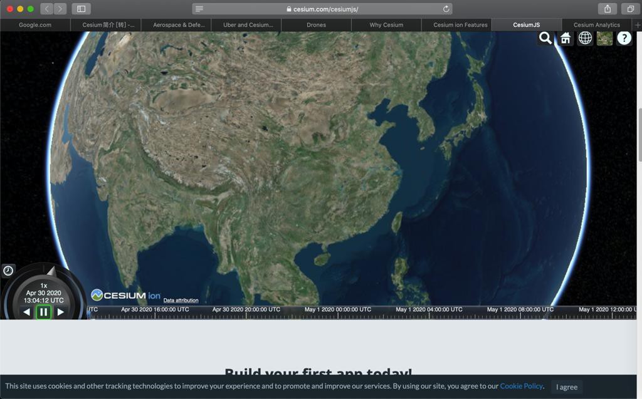Click the cesium.com/cesiumjs/ address field
Image resolution: width=642 pixels, height=399 pixels.
click(322, 9)
